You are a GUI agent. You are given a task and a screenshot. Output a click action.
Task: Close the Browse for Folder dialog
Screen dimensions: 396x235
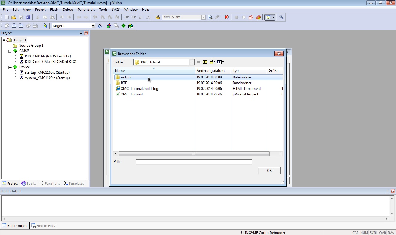(x=279, y=54)
